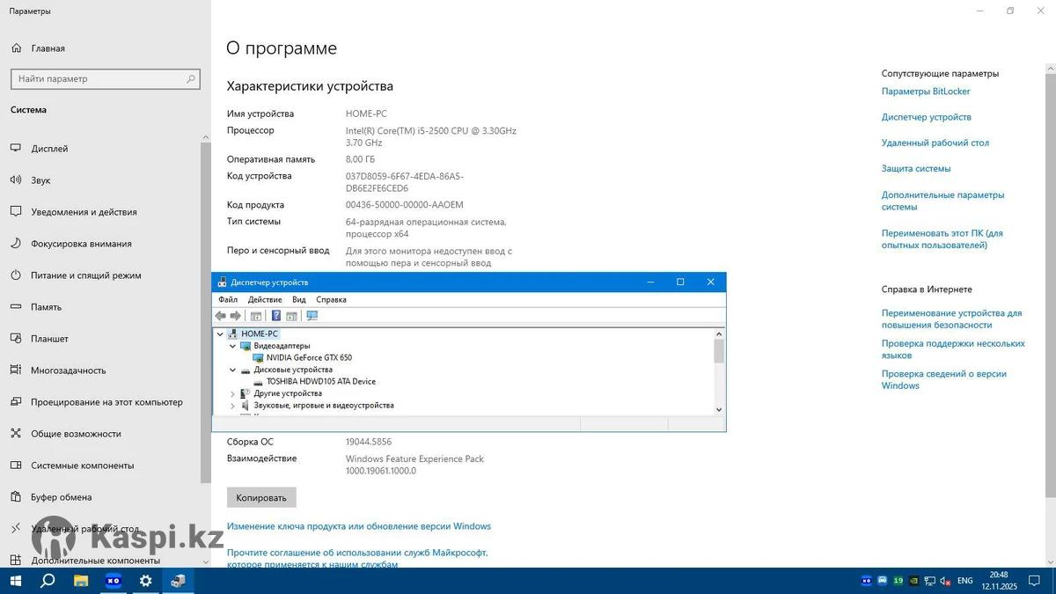Expand the Другие устройства tree node
Viewport: 1056px width, 594px height.
click(233, 394)
